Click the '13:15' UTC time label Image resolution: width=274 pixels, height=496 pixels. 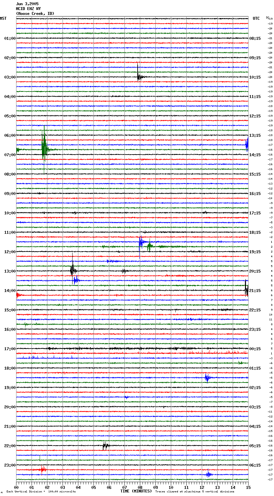(255, 135)
